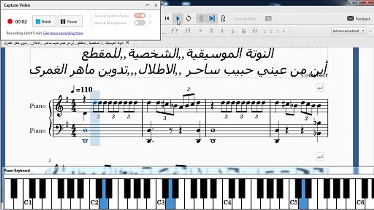Viewport: 374px width, 210px height.
Task: Toggle Record System Audio switch
Action: pos(140,15)
